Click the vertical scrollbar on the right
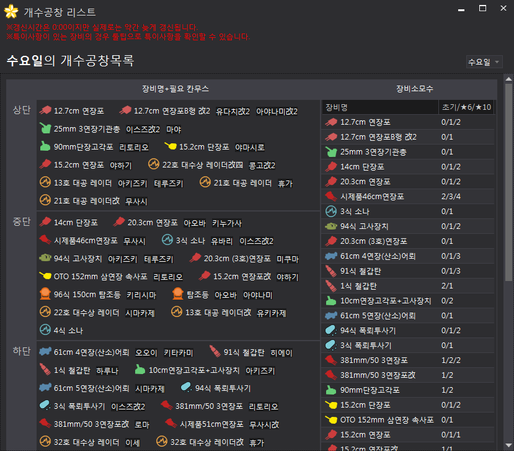514x451 pixels. pyautogui.click(x=508, y=186)
